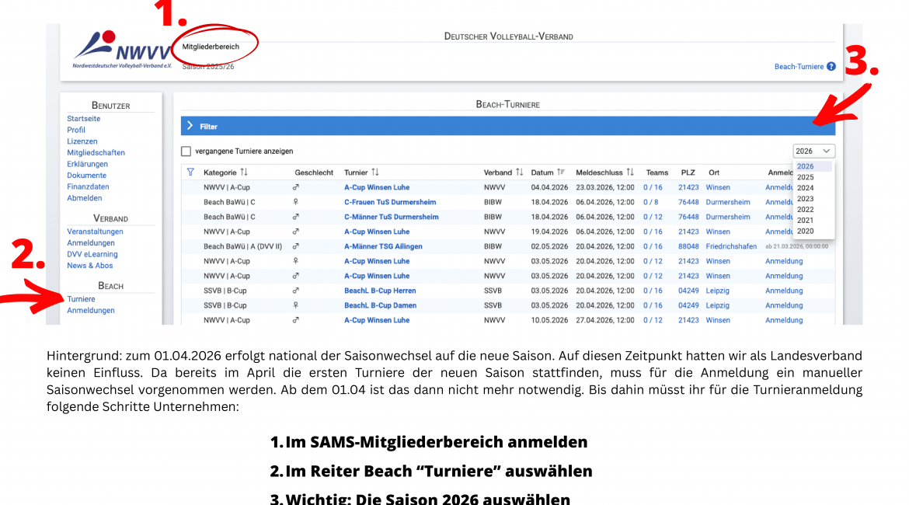Sort table by Kategorie column arrows
Screen dimensions: 909x505
point(244,172)
